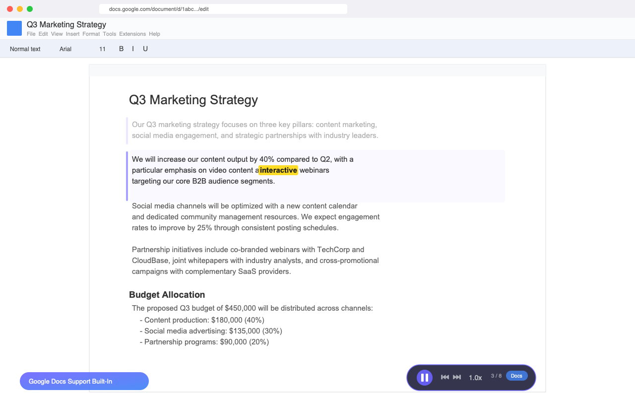The width and height of the screenshot is (635, 397).
Task: Skip forward to the next sentence
Action: pos(456,377)
